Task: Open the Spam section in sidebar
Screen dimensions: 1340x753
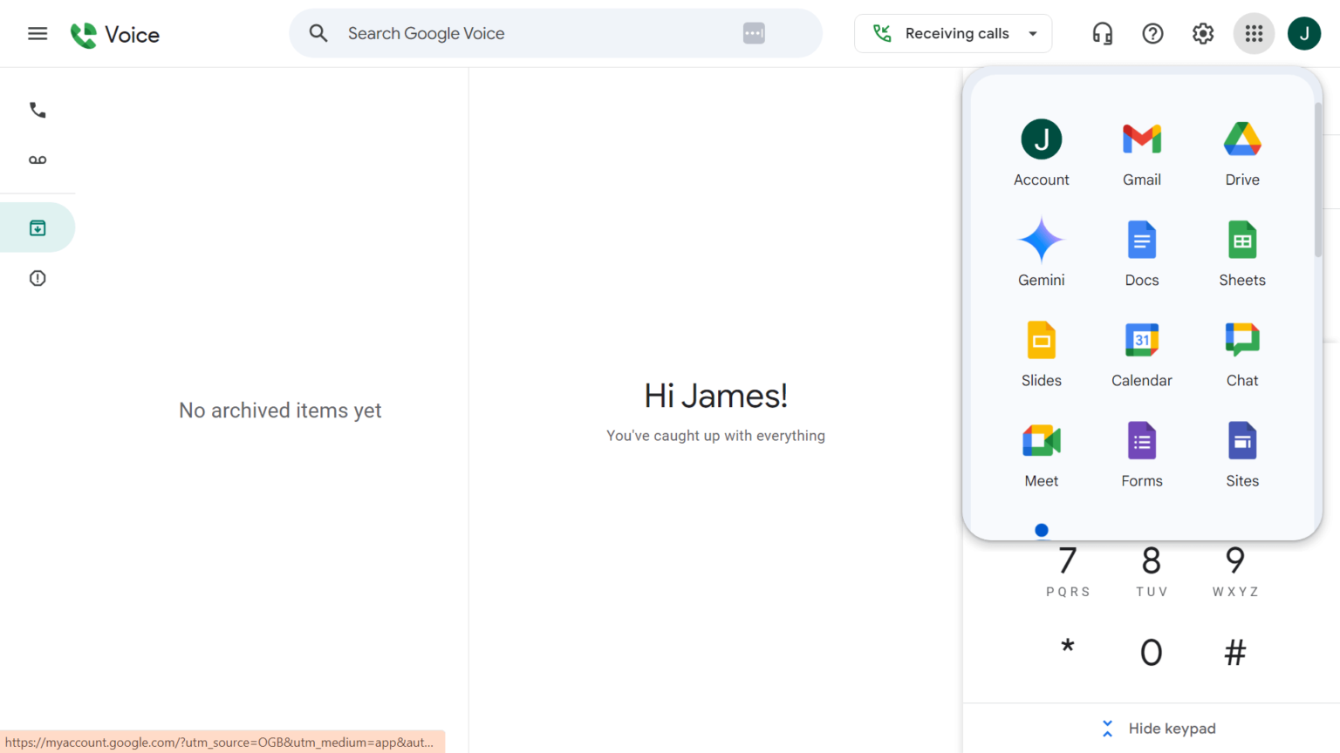Action: tap(38, 279)
